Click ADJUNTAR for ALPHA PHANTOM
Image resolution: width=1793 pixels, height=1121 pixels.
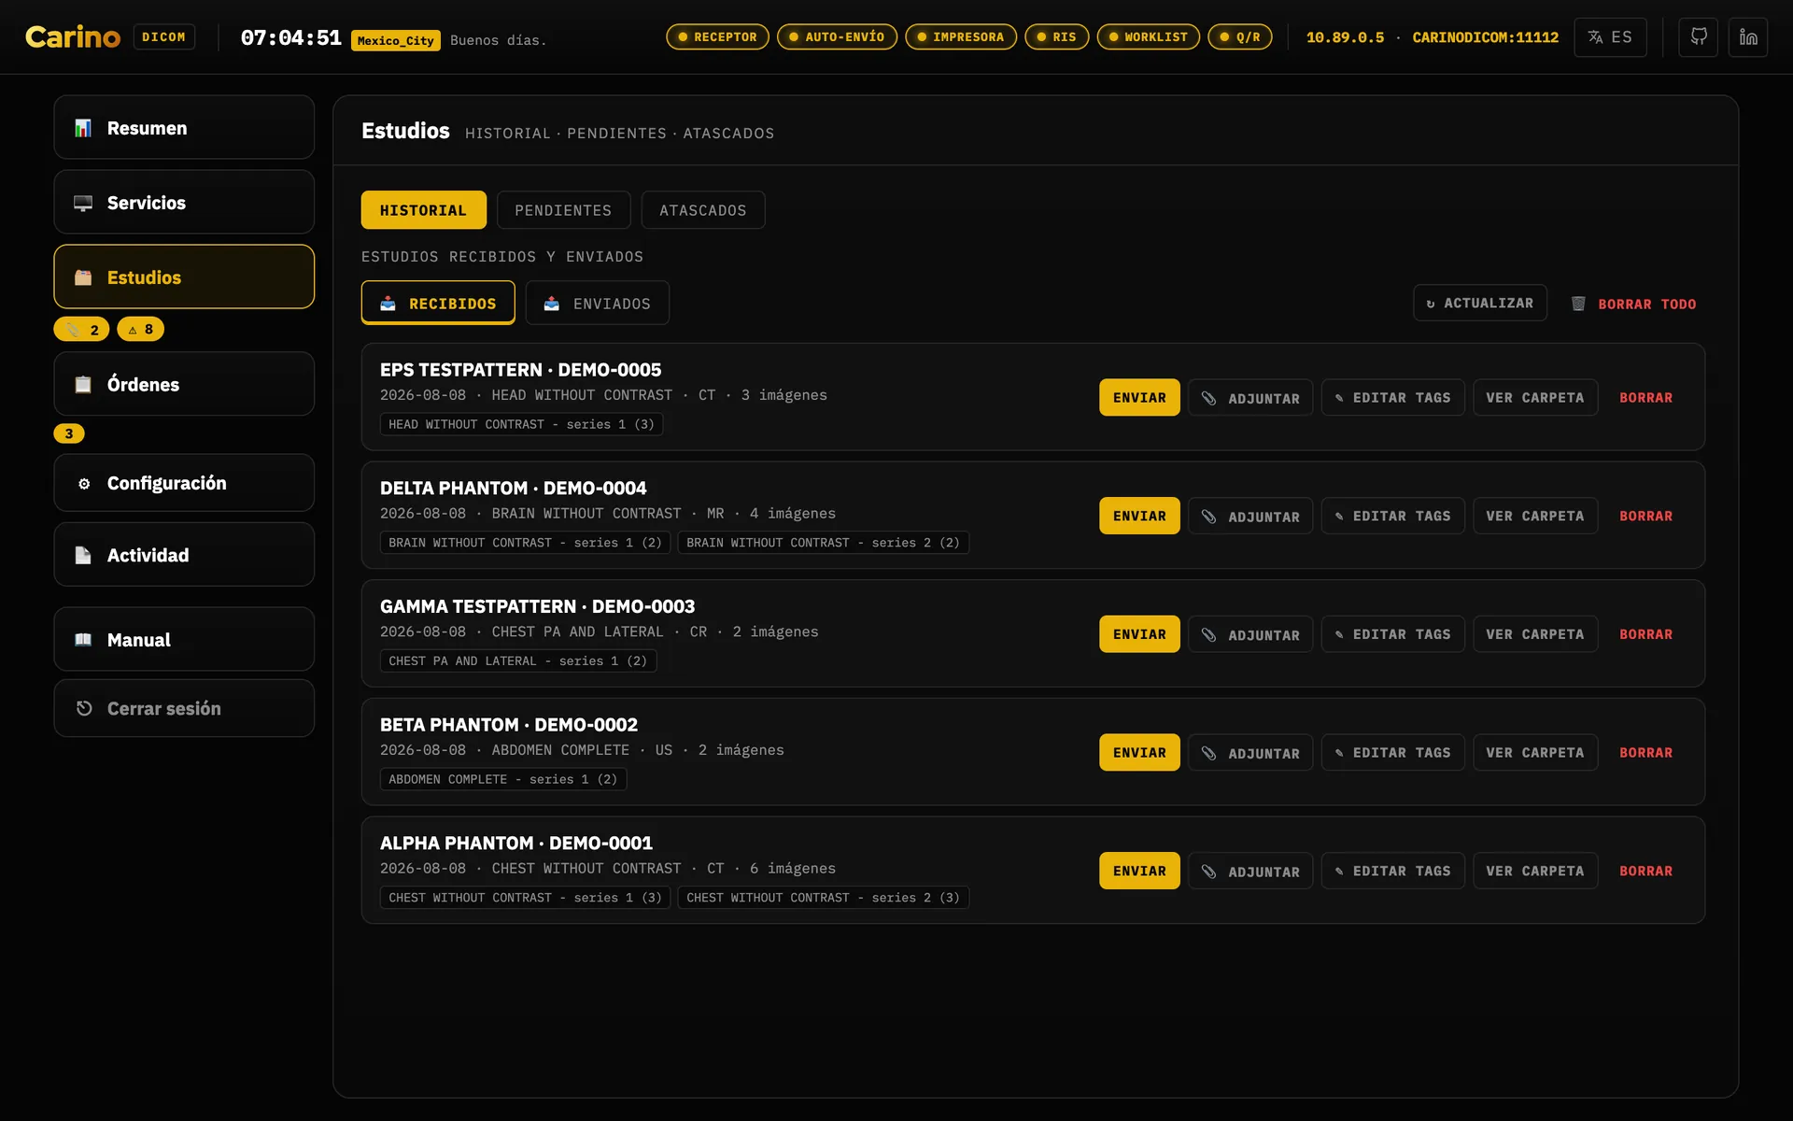[1250, 872]
